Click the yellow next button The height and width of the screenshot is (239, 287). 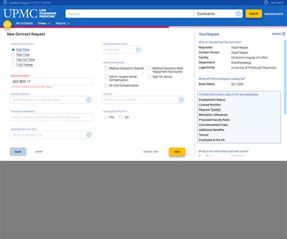click(177, 152)
